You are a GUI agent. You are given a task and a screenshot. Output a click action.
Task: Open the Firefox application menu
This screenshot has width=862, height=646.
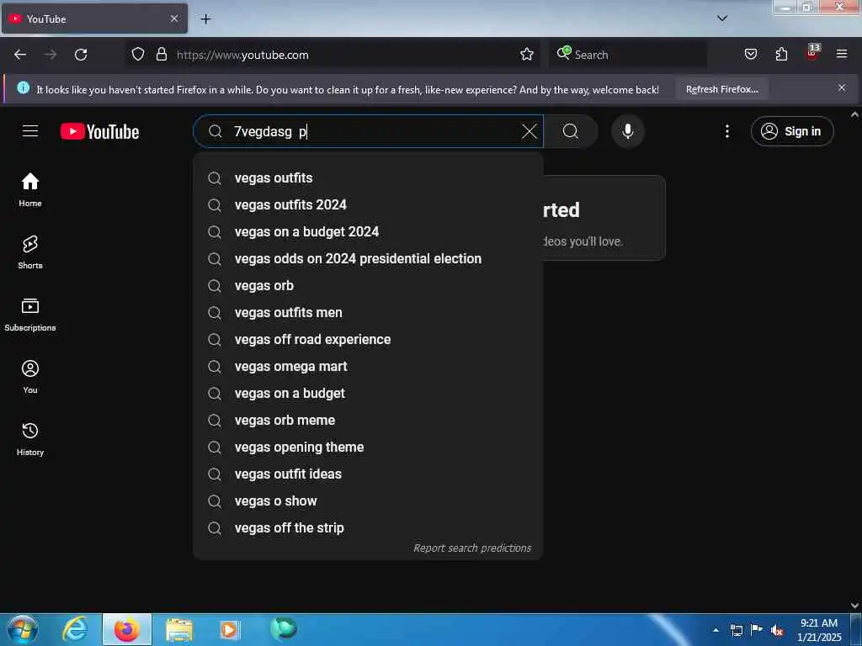click(x=842, y=55)
